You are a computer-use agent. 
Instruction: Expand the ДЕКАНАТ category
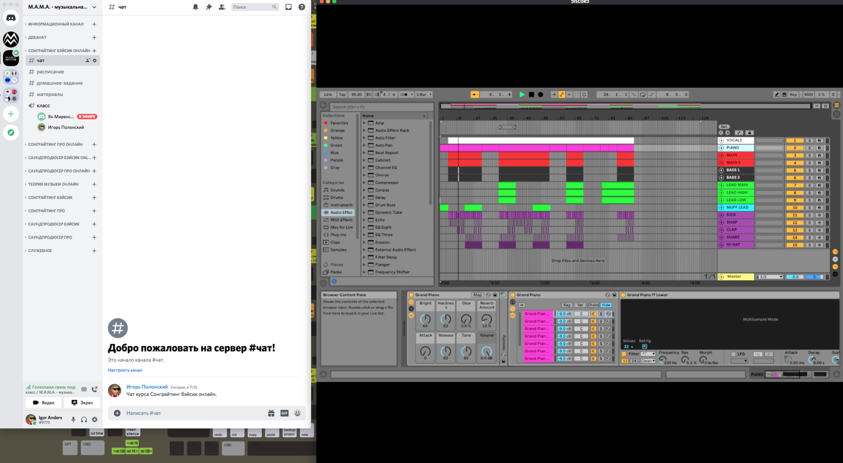36,38
